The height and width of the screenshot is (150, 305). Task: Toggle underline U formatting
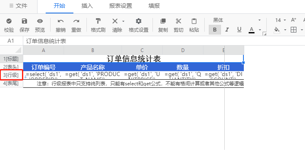[239, 29]
